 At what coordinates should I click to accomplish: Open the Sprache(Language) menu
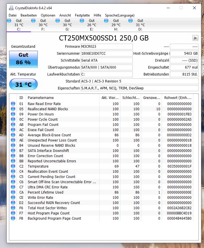(120, 15)
